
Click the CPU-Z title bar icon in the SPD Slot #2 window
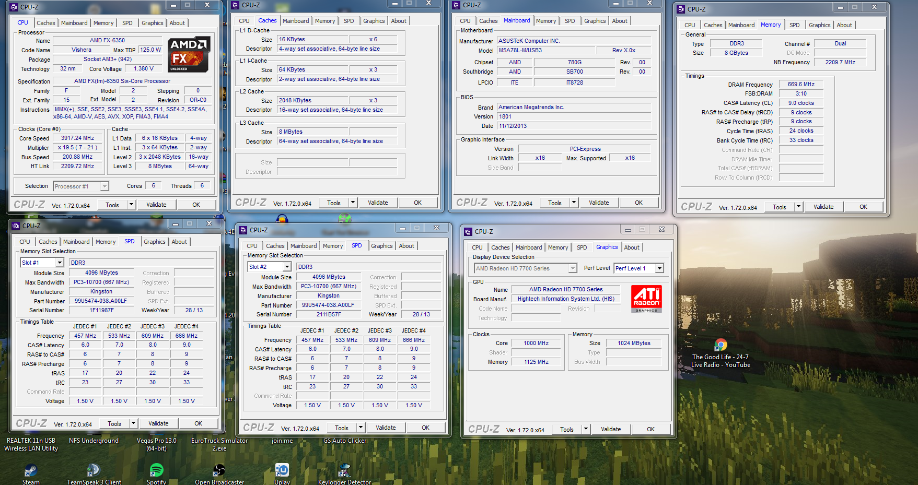click(x=243, y=230)
